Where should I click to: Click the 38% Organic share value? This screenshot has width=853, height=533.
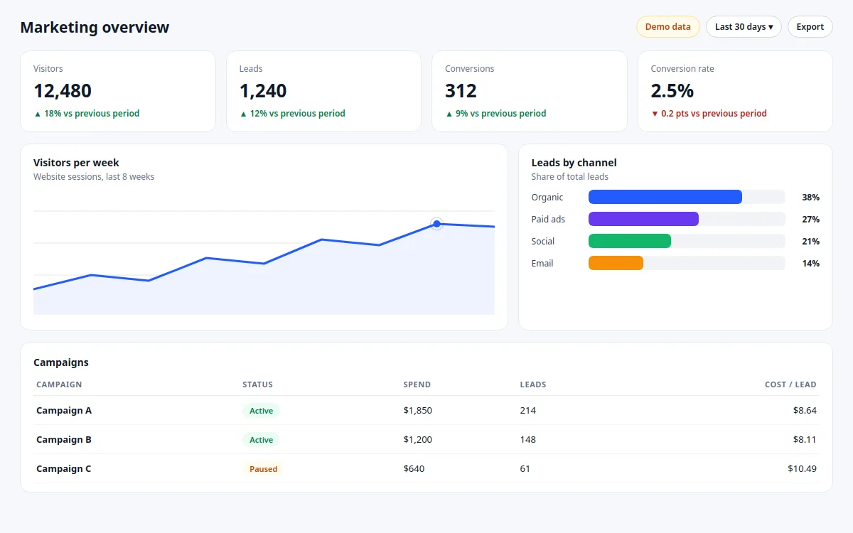click(x=810, y=197)
